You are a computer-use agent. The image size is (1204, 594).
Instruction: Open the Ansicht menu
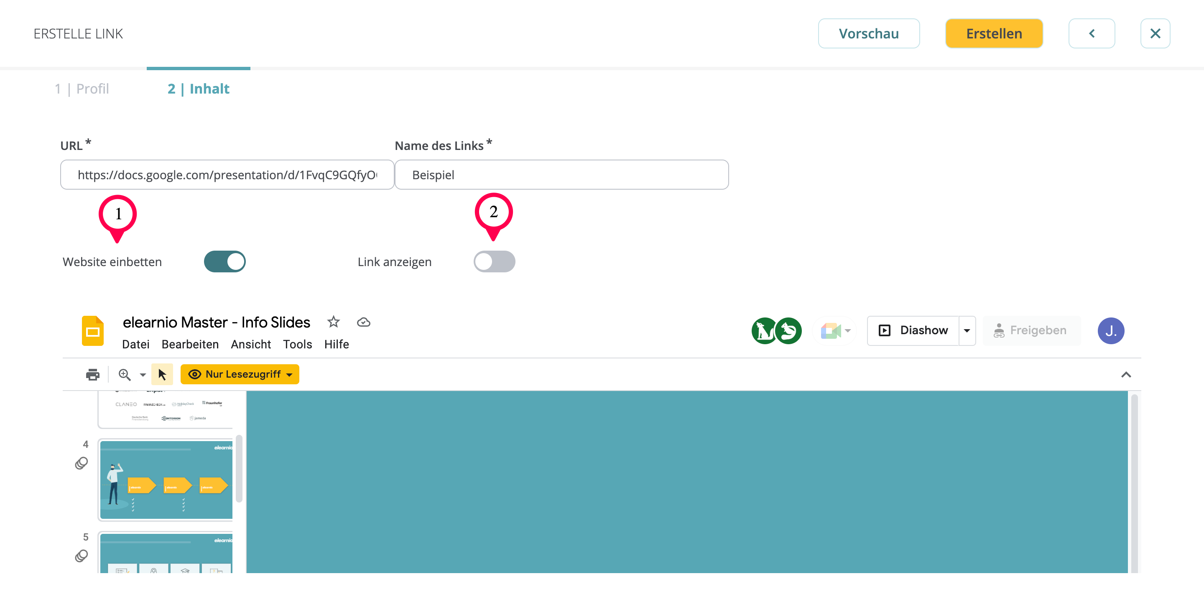point(250,344)
